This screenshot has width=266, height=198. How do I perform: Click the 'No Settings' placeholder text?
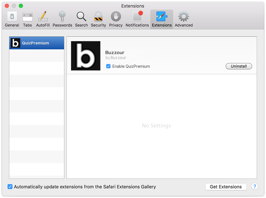click(x=156, y=126)
